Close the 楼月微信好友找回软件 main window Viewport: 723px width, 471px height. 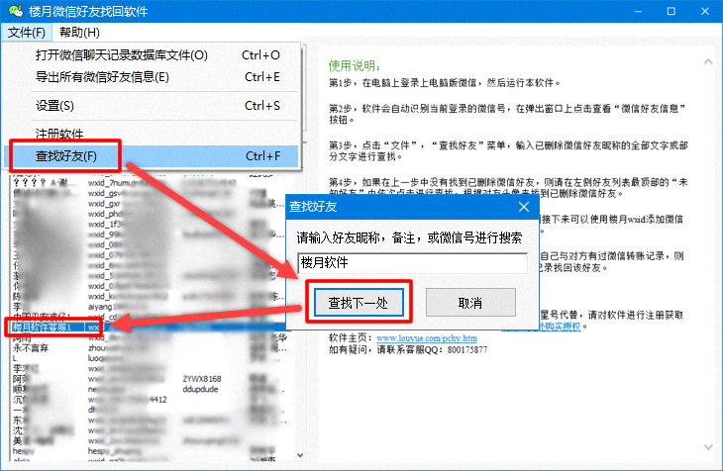[x=705, y=11]
